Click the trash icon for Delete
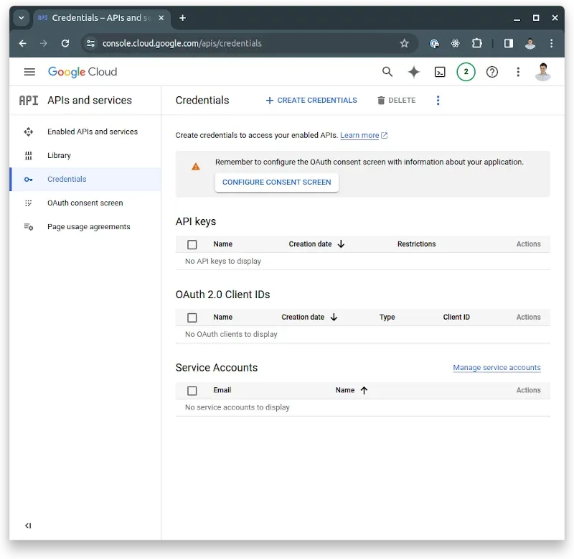Image resolution: width=574 pixels, height=559 pixels. coord(381,101)
